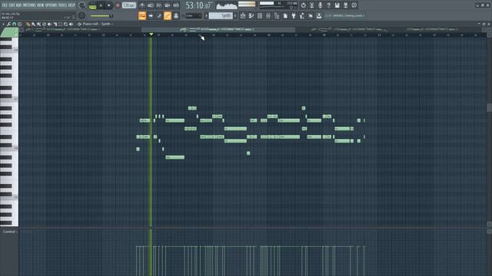Open the mixer view icon
This screenshot has width=492, height=276.
point(268,15)
